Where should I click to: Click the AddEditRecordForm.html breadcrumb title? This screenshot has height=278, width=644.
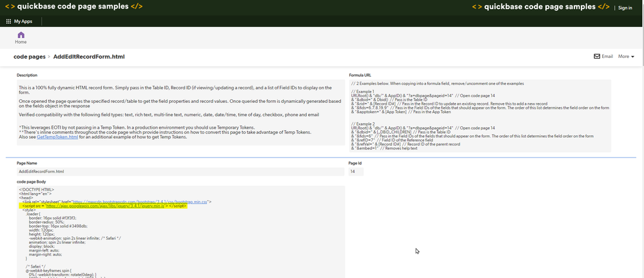[x=89, y=57]
